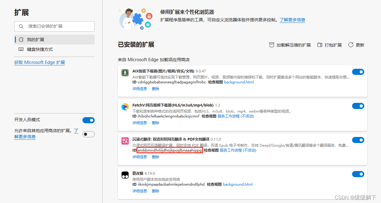The height and width of the screenshot is (203, 381).
Task: Click the FetchV video downloader icon
Action: pos(125,107)
